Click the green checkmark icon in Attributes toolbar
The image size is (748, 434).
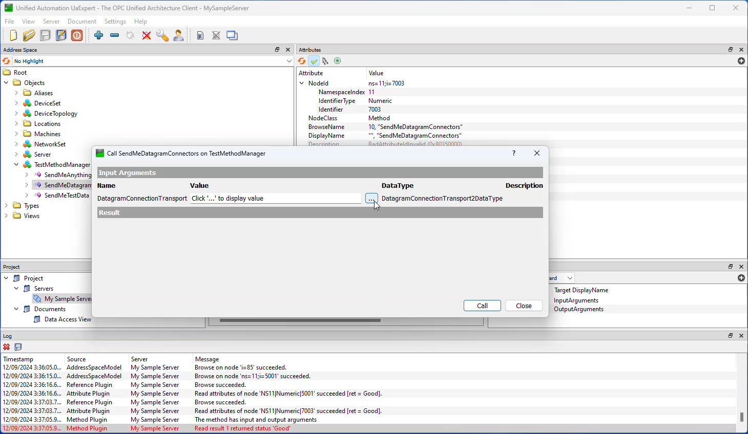pos(314,61)
